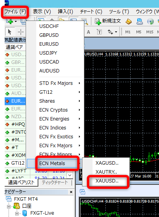Viewport: 159px width, 217px height.
Task: Select FXGT MT4 in Navigator tree
Action: tap(26, 199)
